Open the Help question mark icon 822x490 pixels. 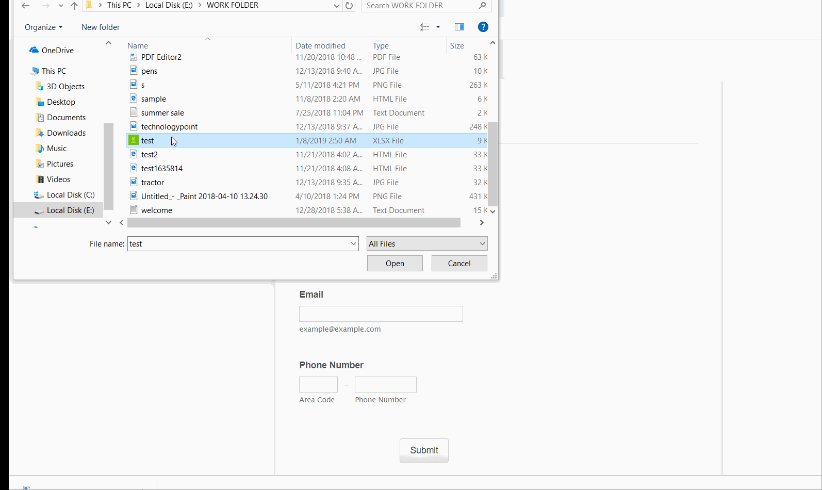point(483,27)
